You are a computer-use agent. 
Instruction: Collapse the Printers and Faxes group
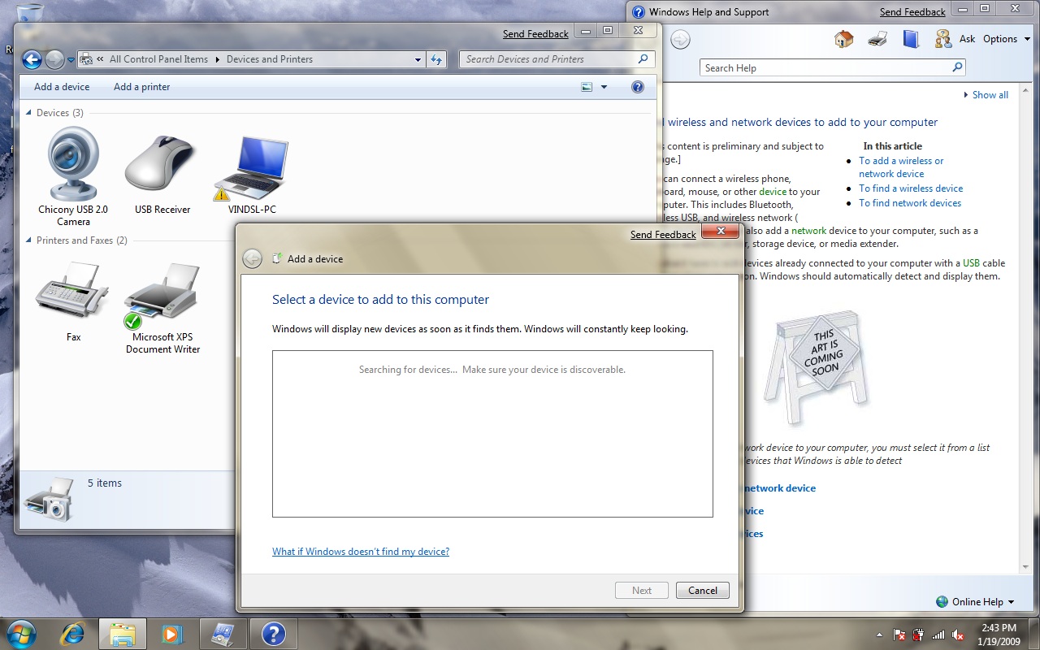pyautogui.click(x=29, y=240)
